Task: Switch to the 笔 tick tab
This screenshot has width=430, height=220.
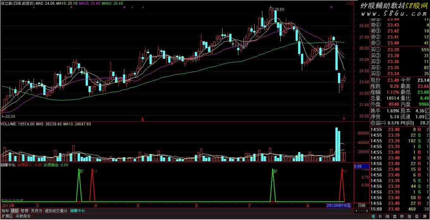Action: [x=373, y=217]
